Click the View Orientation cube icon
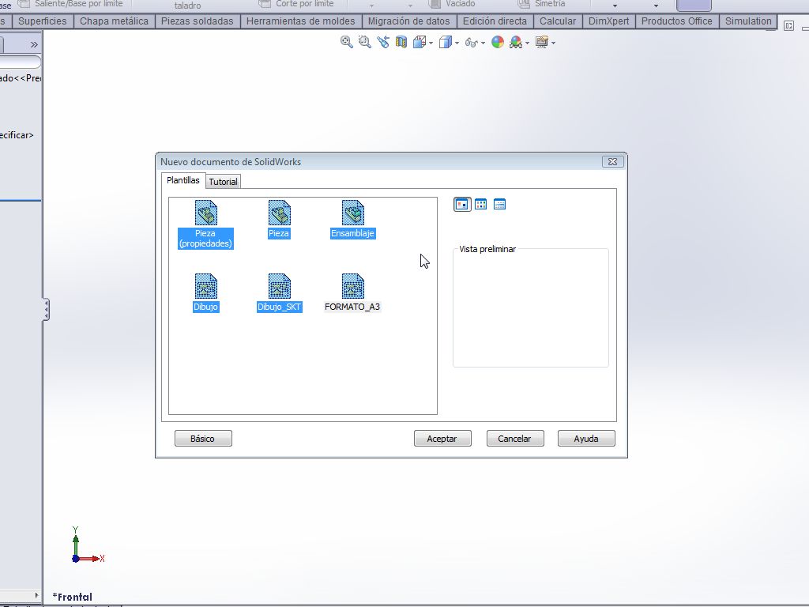 [419, 43]
